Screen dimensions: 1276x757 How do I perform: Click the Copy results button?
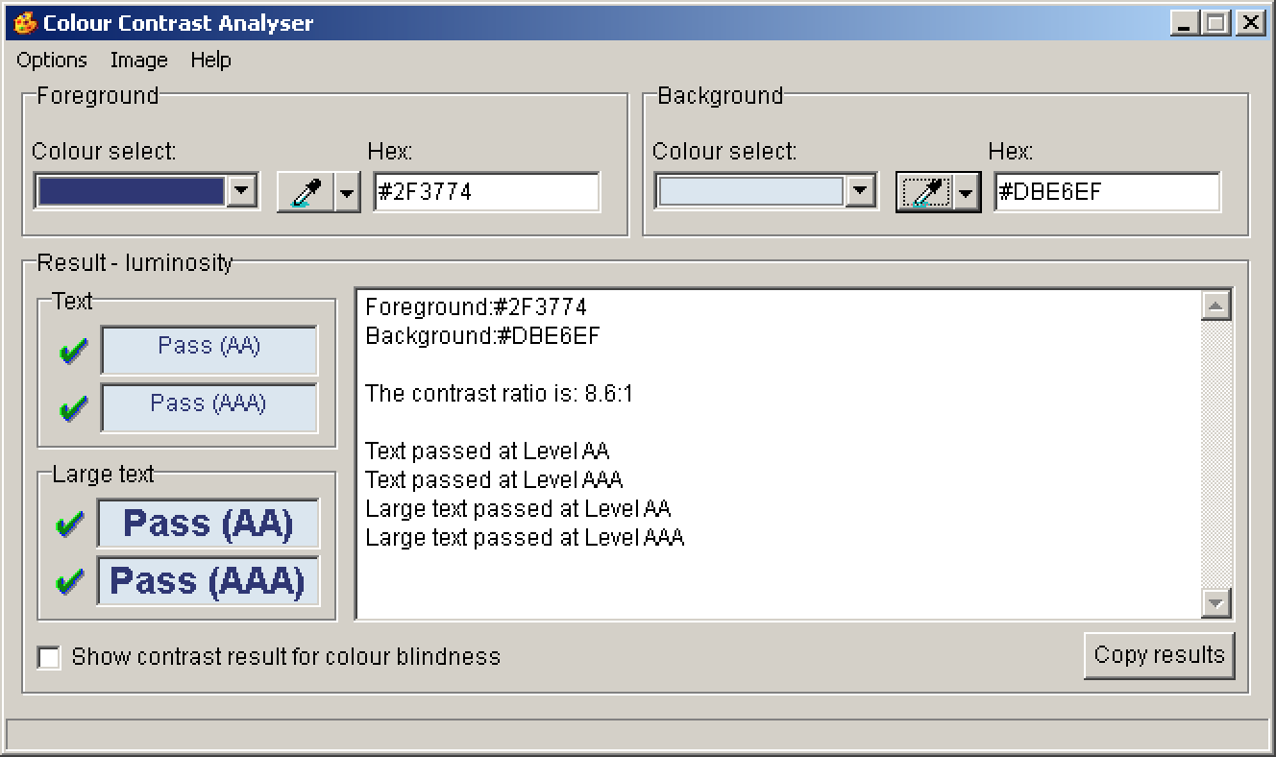[1160, 654]
